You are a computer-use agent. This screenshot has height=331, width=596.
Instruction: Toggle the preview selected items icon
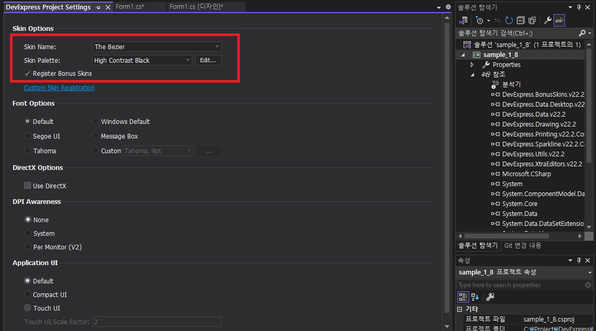(559, 20)
